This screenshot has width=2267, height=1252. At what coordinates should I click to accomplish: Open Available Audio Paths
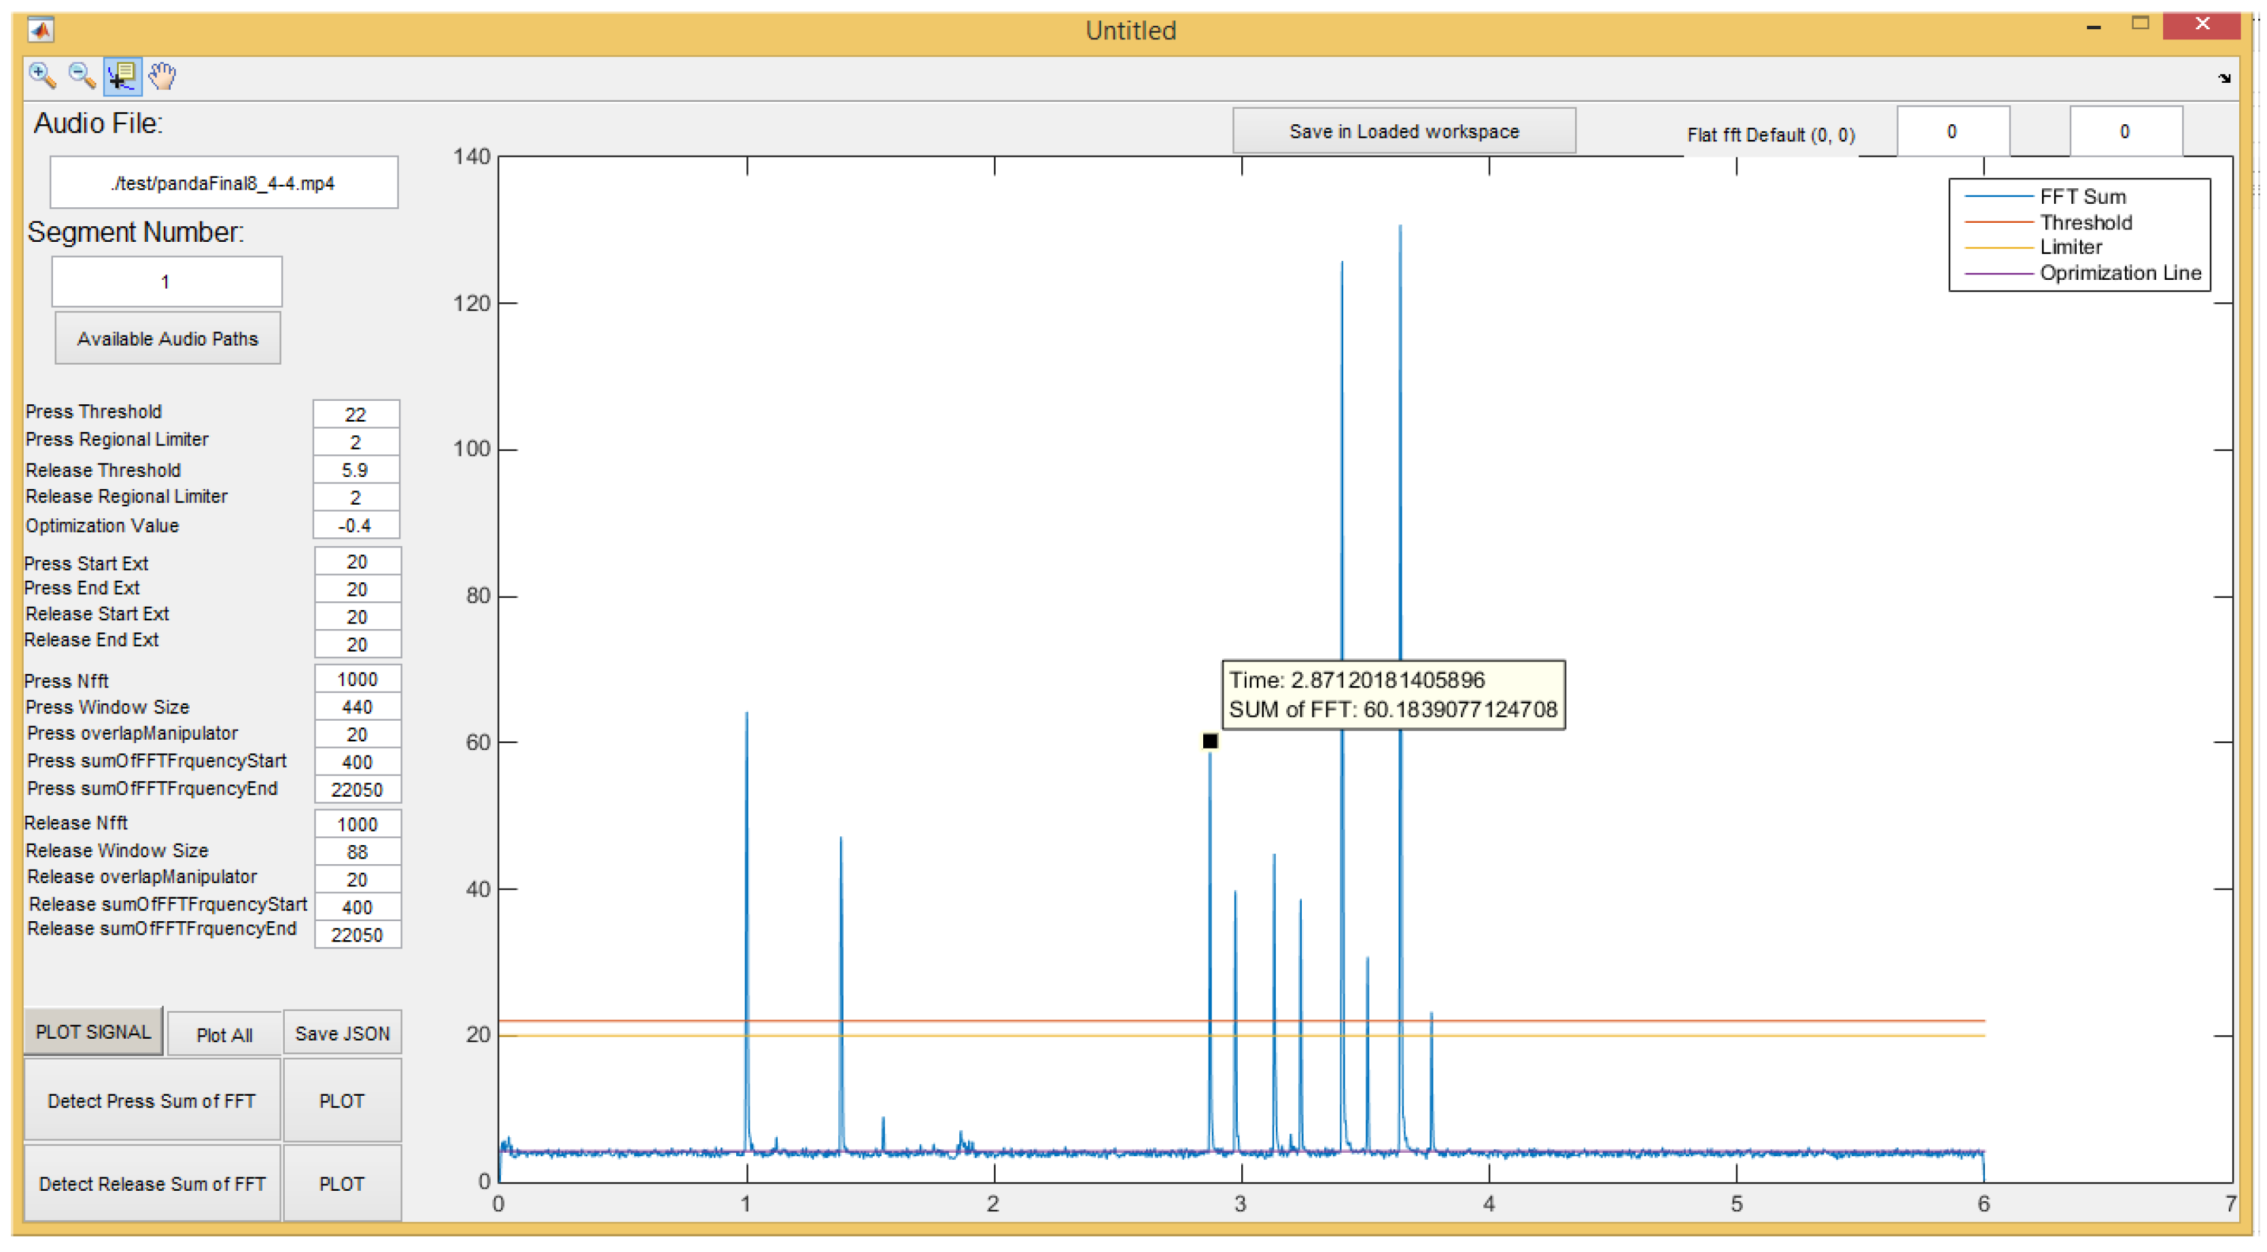point(167,338)
